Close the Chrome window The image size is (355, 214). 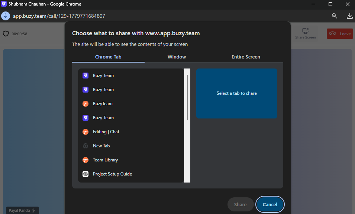(x=348, y=4)
